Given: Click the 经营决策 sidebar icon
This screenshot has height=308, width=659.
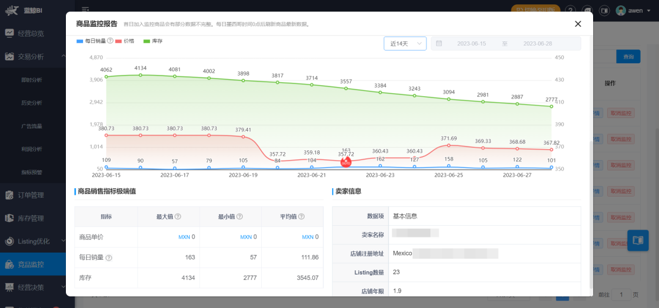Looking at the screenshot, I should (9, 287).
